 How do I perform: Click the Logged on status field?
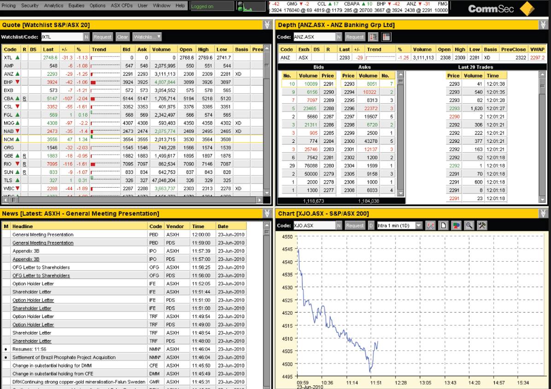212,6
